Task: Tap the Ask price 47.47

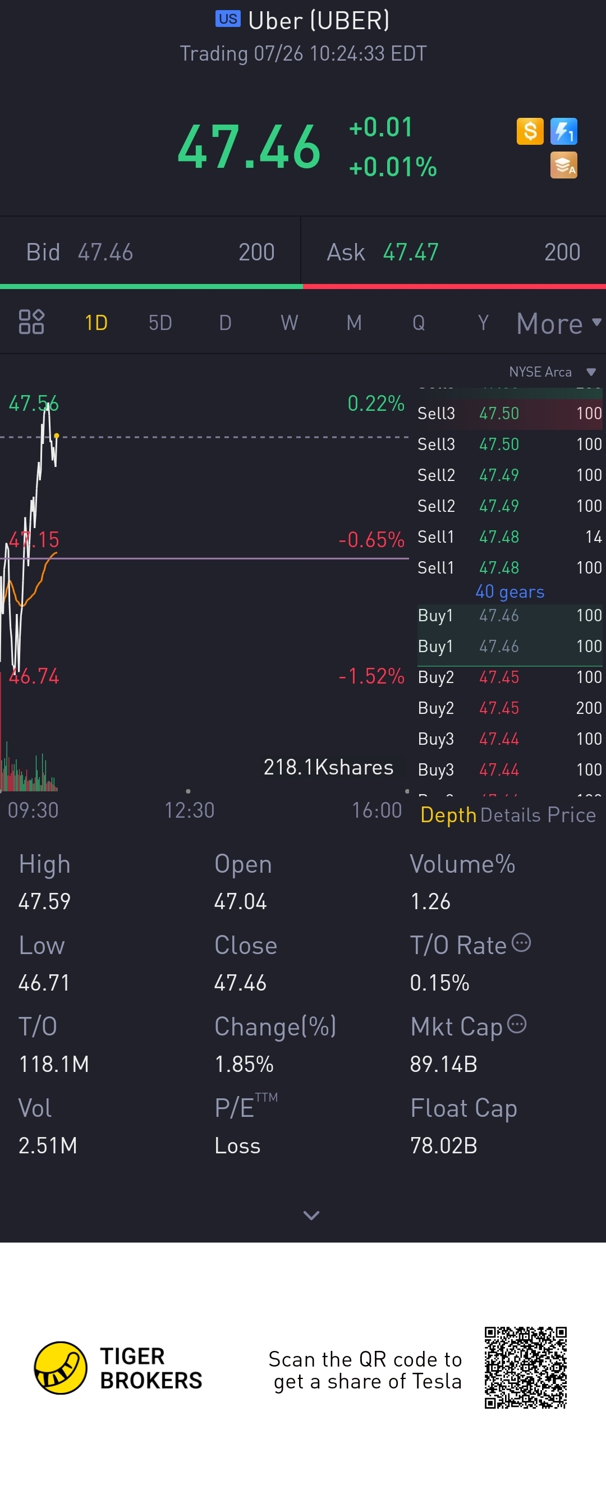Action: coord(411,253)
